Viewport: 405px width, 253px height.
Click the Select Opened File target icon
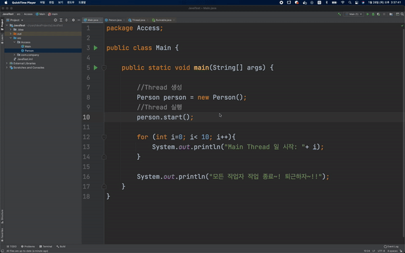click(55, 20)
